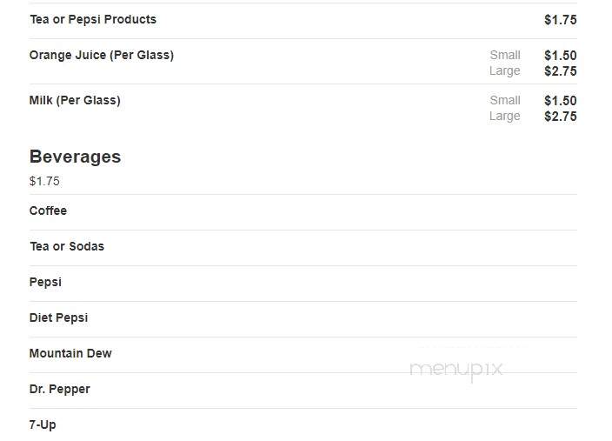The width and height of the screenshot is (612, 441).
Task: Choose the Tea or Sodas item
Action: pos(67,246)
